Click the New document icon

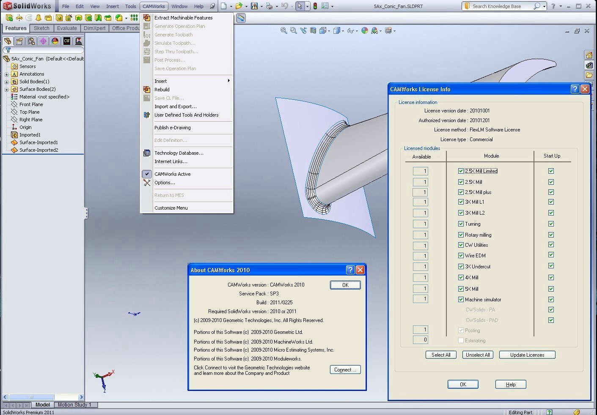tap(224, 6)
